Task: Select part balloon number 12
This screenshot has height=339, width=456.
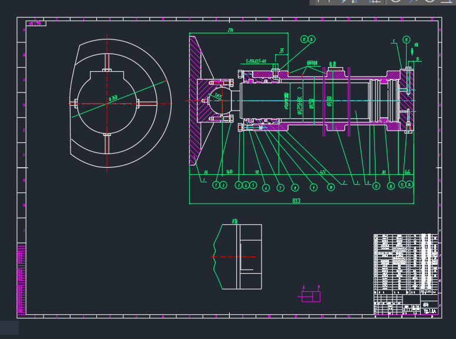Action: pyautogui.click(x=391, y=186)
